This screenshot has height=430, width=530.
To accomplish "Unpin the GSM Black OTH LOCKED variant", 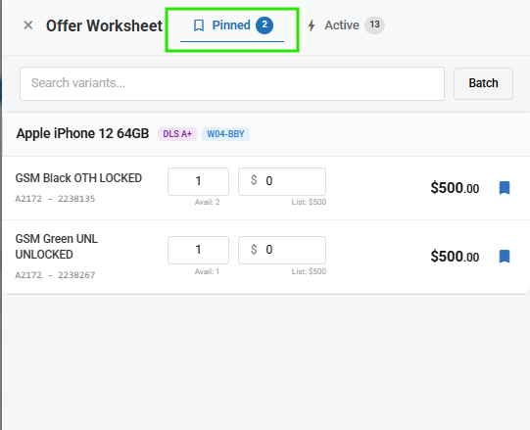I will click(505, 188).
